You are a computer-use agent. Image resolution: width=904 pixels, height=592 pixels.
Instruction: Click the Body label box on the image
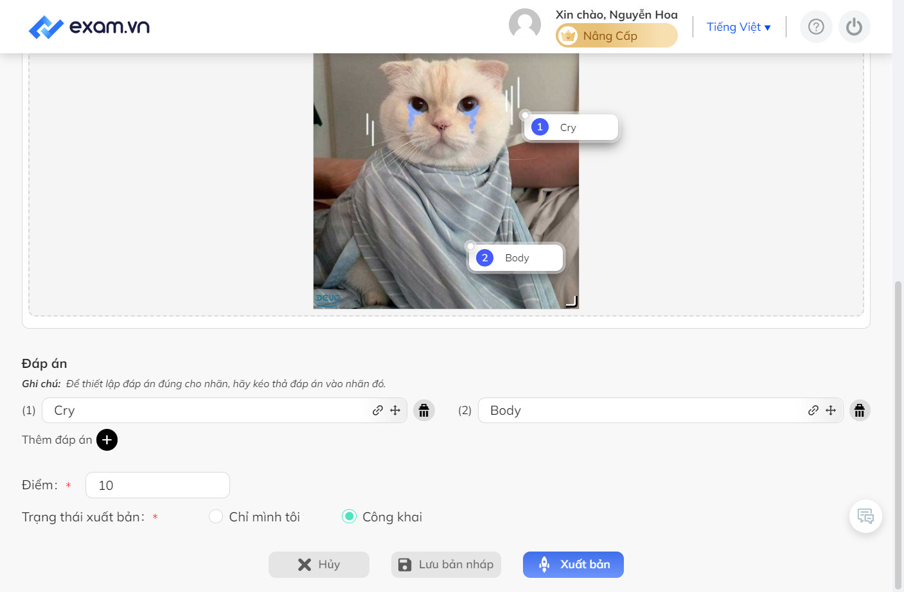coord(516,258)
